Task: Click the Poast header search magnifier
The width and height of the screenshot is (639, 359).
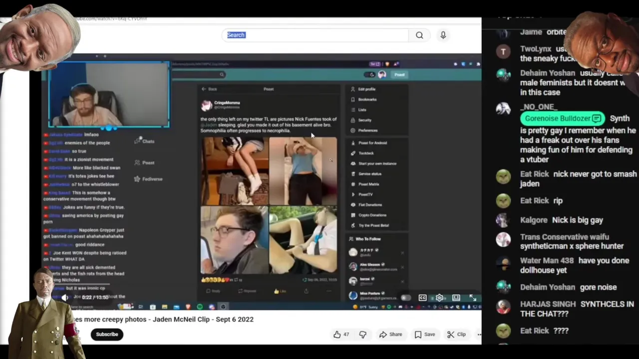Action: click(222, 75)
